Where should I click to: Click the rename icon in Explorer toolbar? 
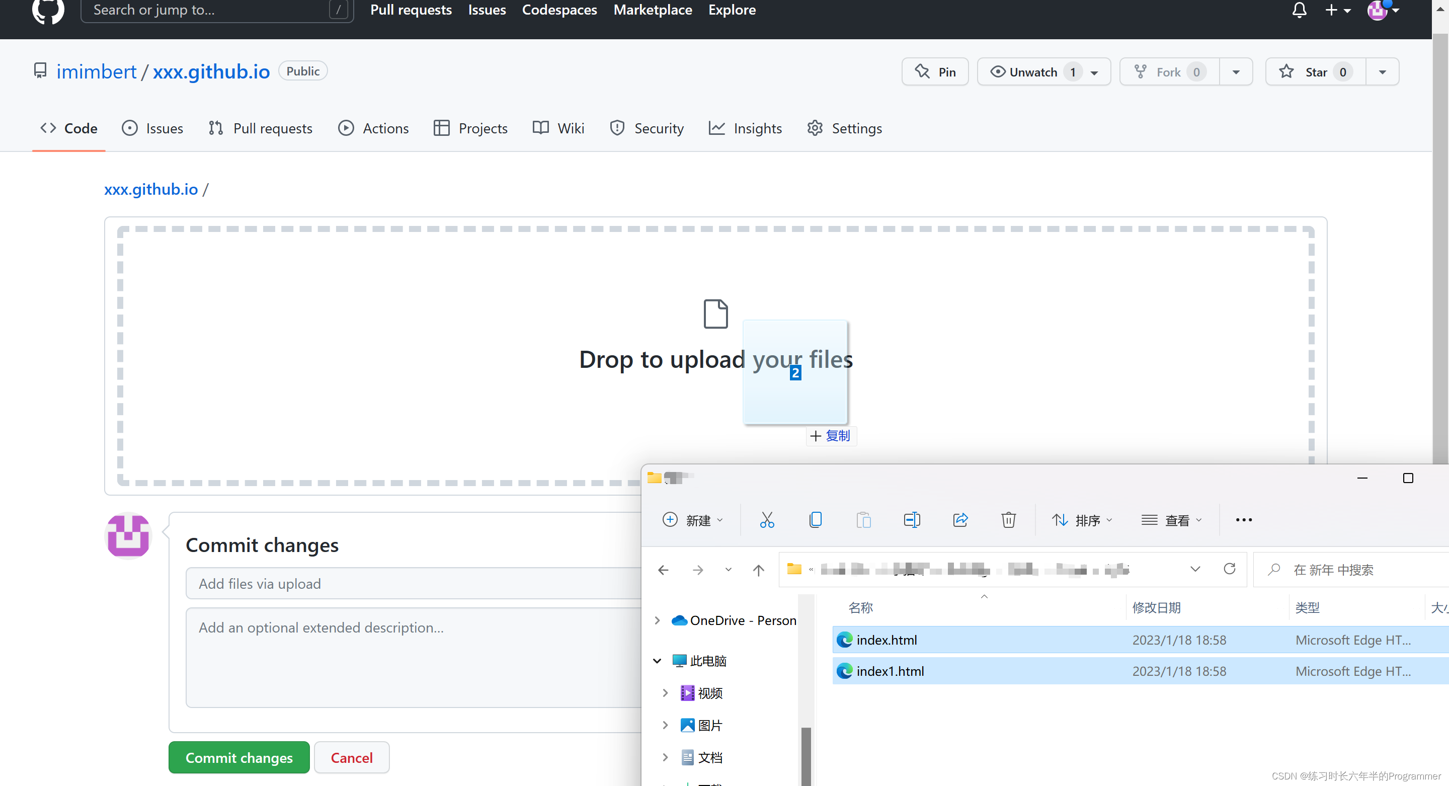[911, 520]
